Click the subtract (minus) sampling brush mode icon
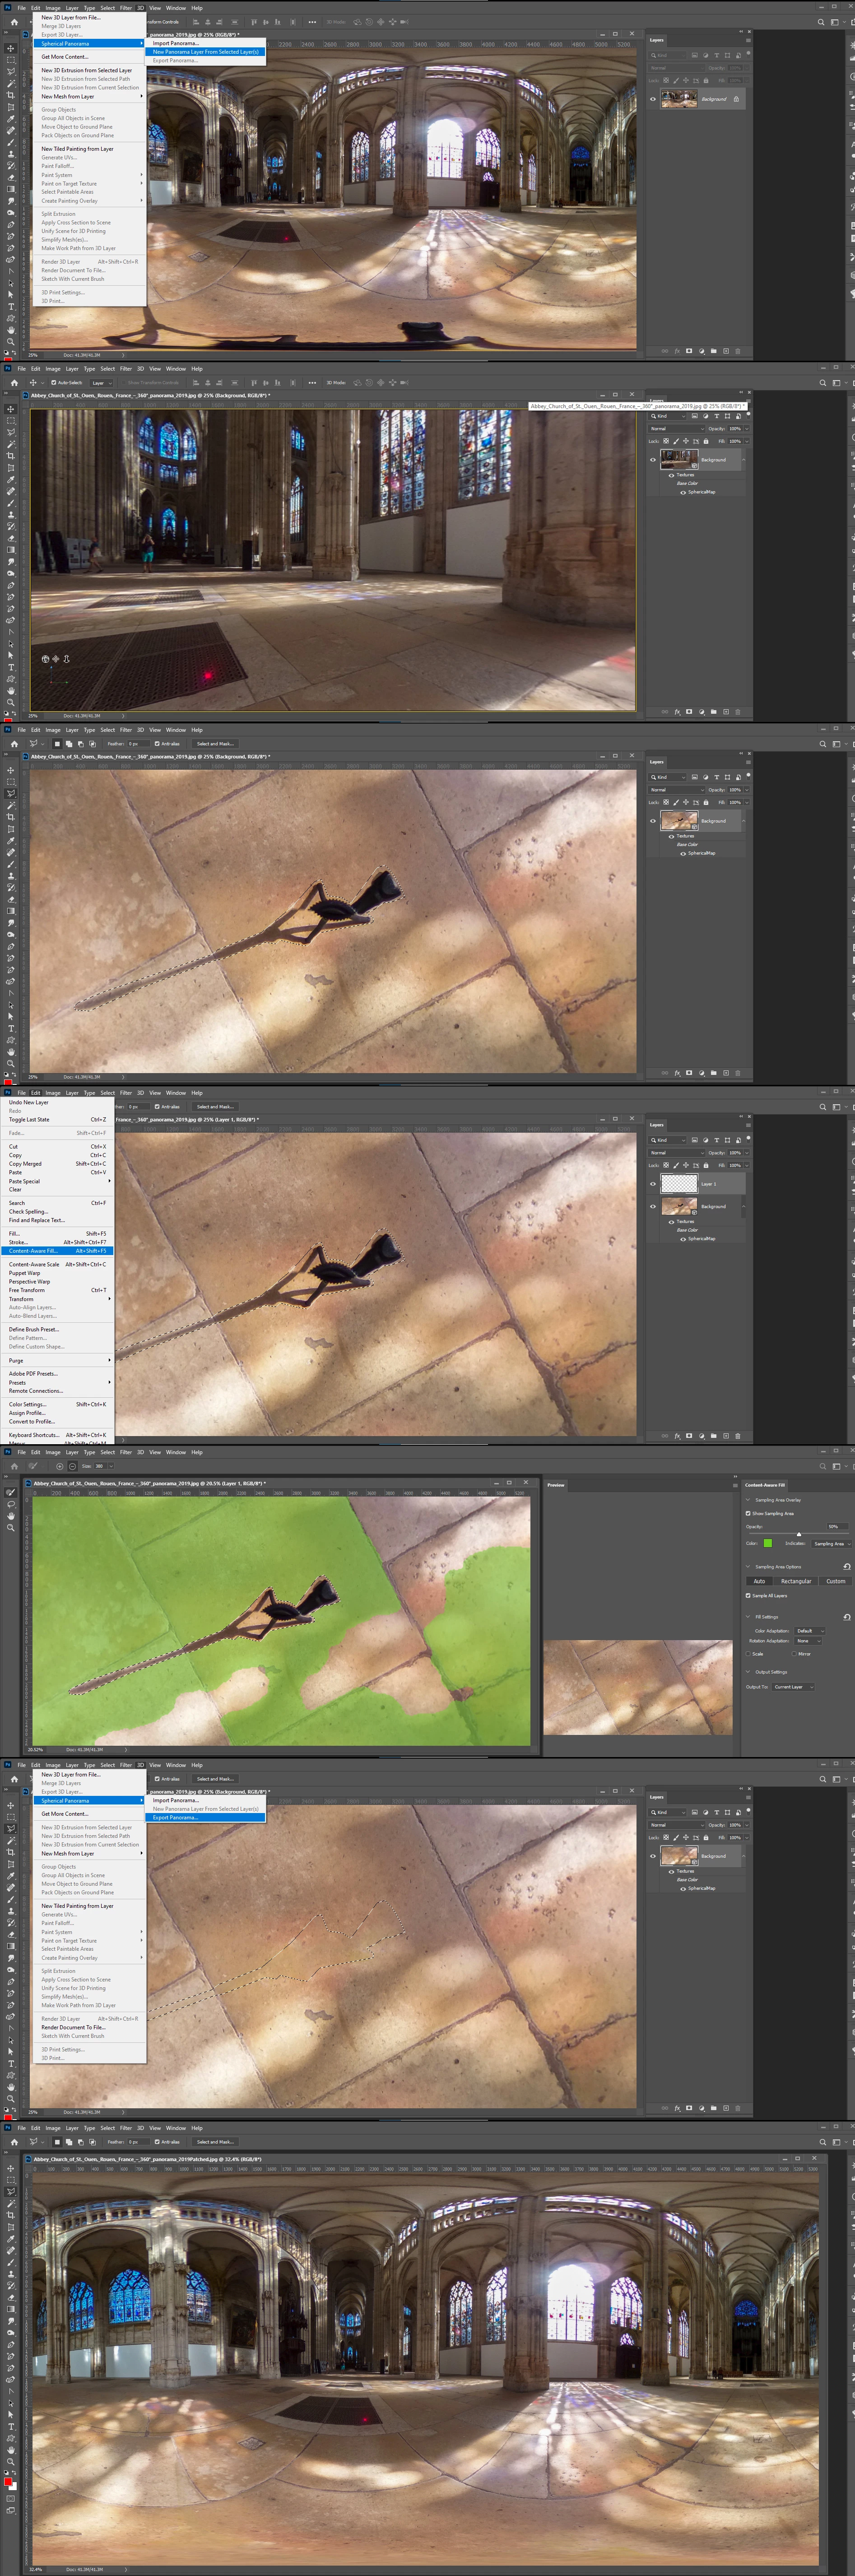The height and width of the screenshot is (2576, 855). [x=71, y=1466]
